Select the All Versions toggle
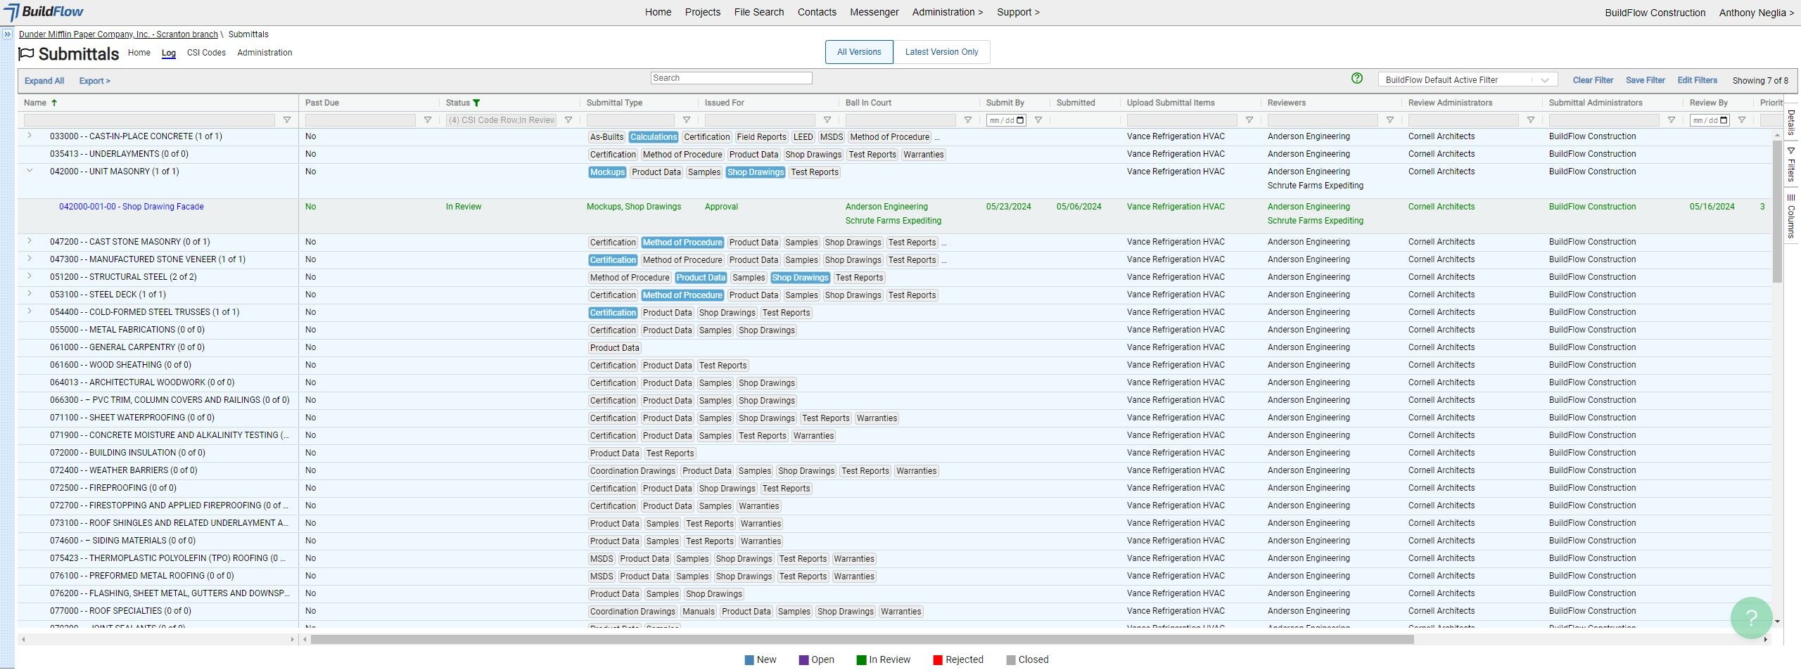 (x=859, y=52)
